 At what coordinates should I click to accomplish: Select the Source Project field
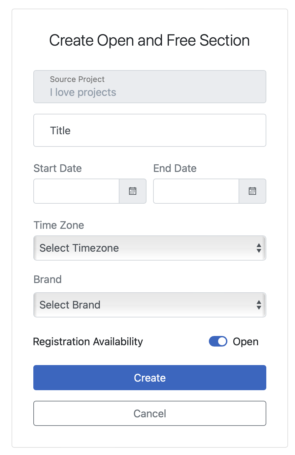pos(150,87)
